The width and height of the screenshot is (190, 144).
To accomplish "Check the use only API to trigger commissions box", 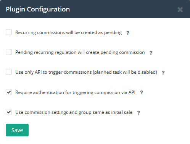I will [9, 72].
